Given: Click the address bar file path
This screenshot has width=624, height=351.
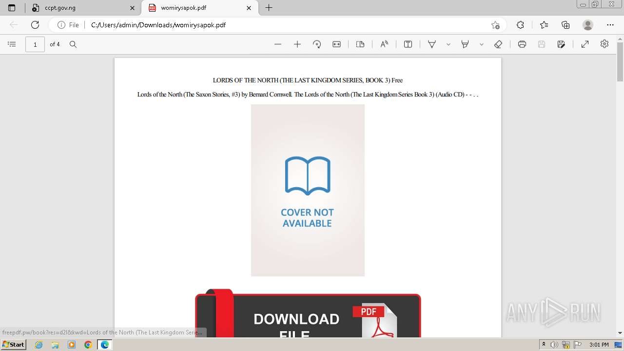Looking at the screenshot, I should [x=158, y=25].
